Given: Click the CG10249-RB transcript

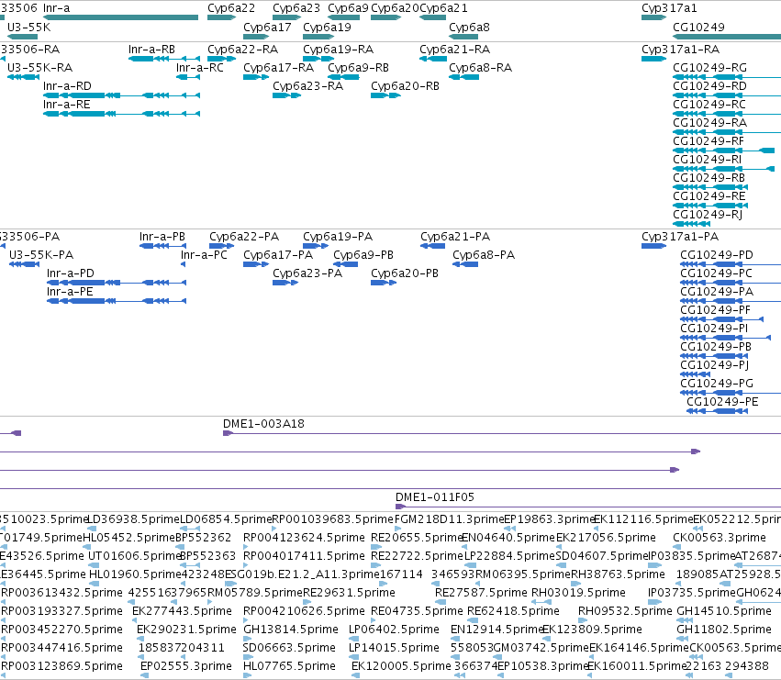Looking at the screenshot, I should pyautogui.click(x=710, y=187).
